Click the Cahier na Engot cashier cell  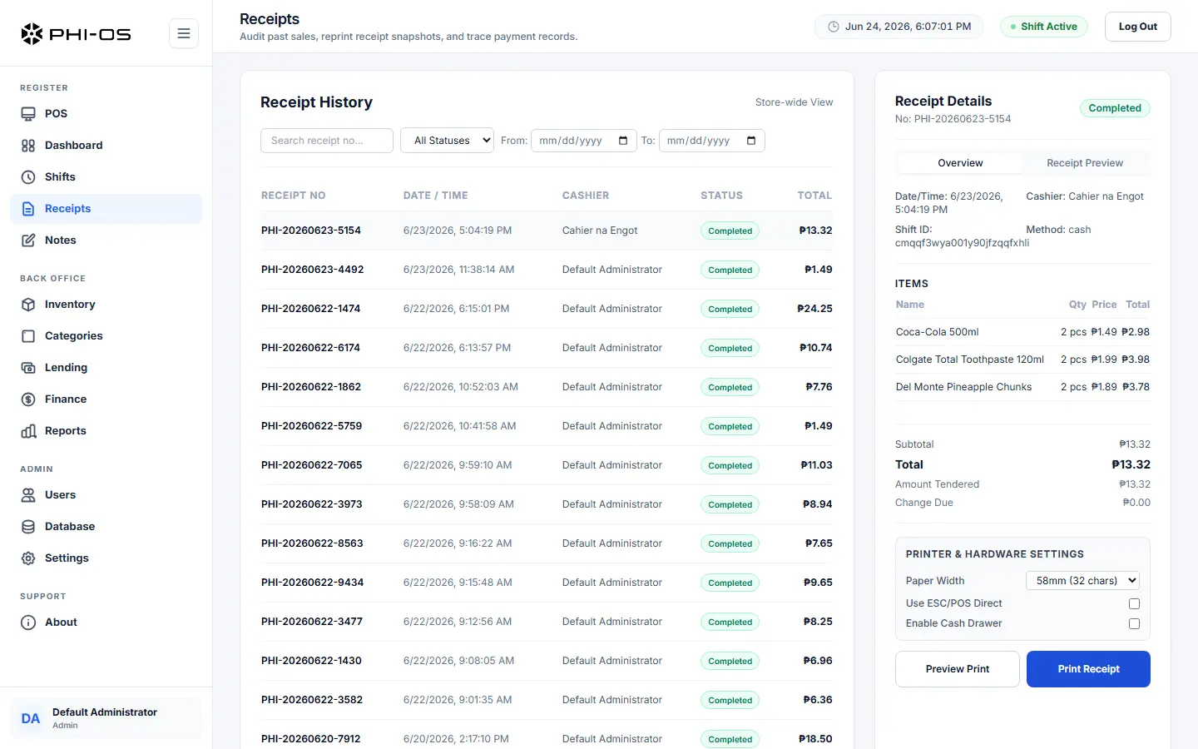pyautogui.click(x=600, y=231)
